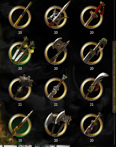The width and height of the screenshot is (116, 147).
Task: Click the 20 label under dual axes
Action: tap(56, 140)
